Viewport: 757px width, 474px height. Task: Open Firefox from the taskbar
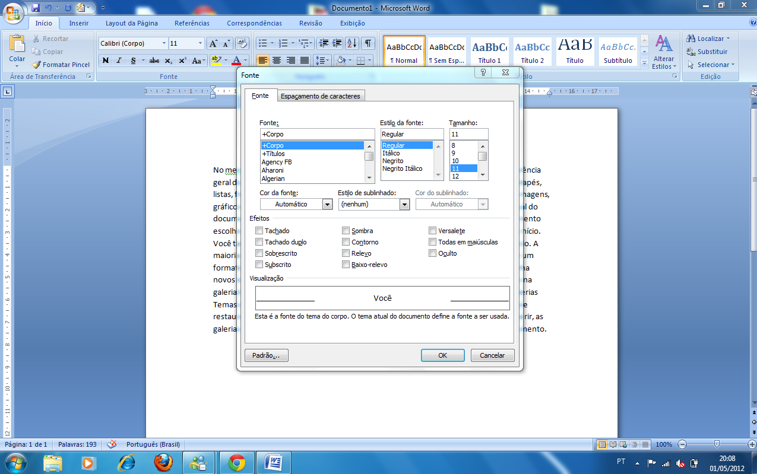pyautogui.click(x=163, y=462)
